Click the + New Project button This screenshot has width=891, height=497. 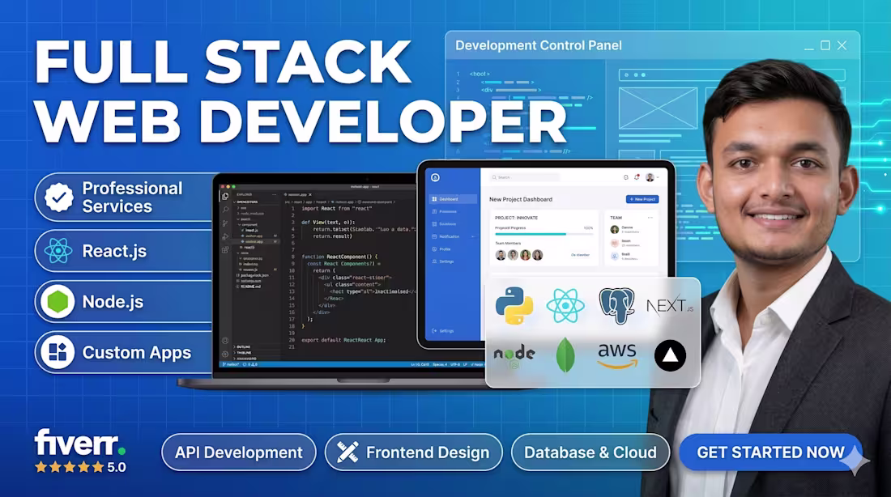point(642,199)
